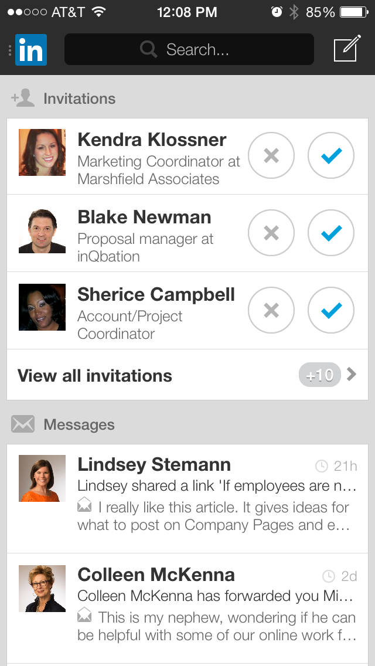The image size is (375, 666).
Task: Tap the Messages envelope icon
Action: tap(23, 424)
